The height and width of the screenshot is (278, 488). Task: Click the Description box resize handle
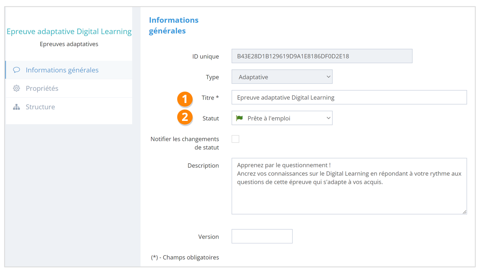coord(464,212)
